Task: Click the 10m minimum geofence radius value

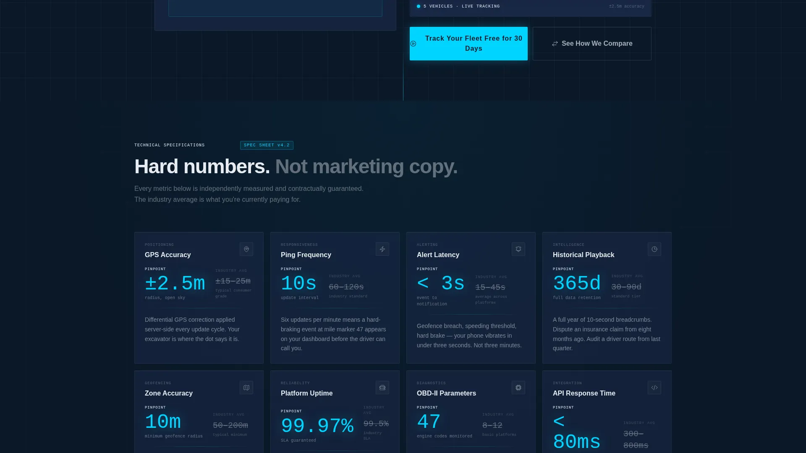Action: click(x=163, y=422)
